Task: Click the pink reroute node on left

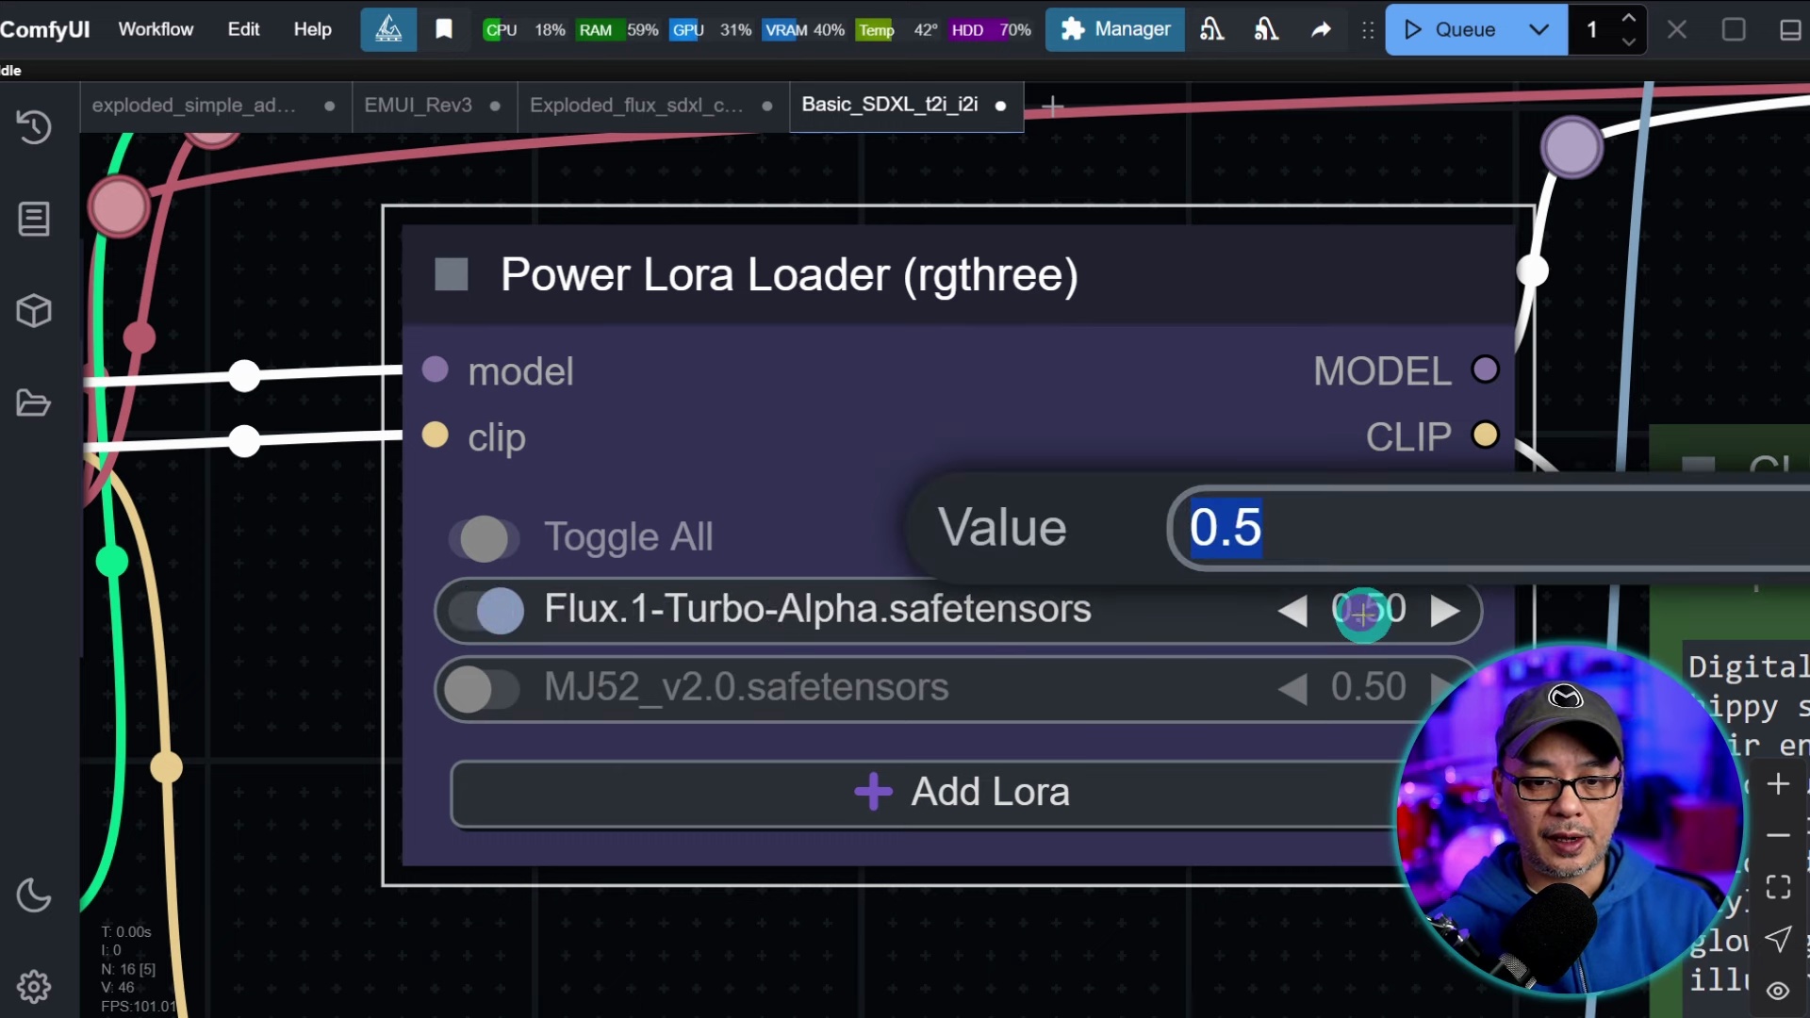Action: coord(119,206)
